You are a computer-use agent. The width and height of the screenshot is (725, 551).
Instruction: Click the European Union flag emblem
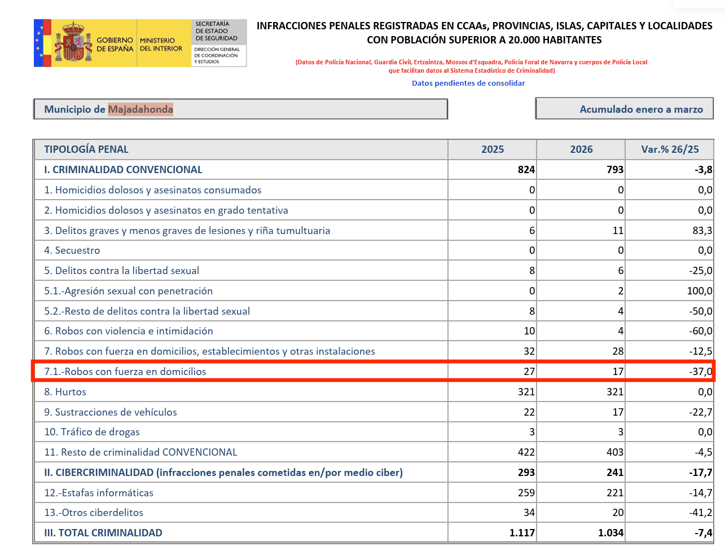(x=39, y=43)
